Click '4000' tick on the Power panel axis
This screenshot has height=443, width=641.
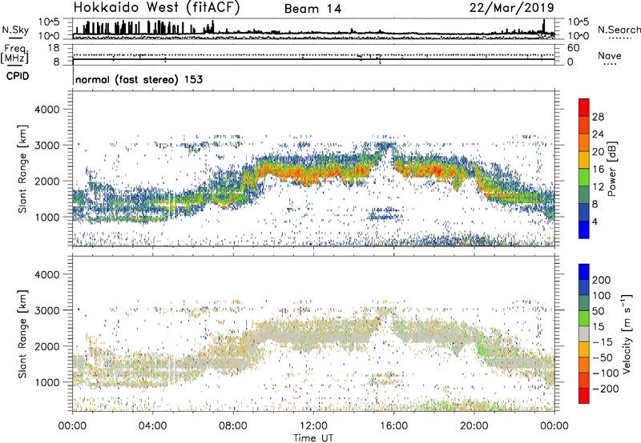pyautogui.click(x=47, y=110)
